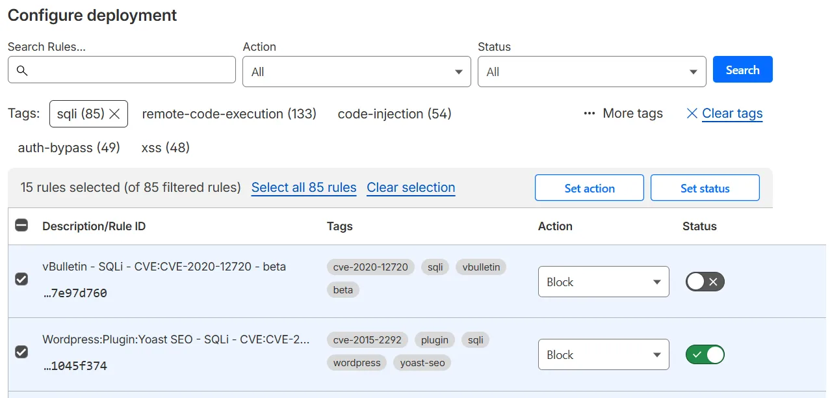Click the Select all 85 rules link
830x398 pixels.
pos(304,187)
